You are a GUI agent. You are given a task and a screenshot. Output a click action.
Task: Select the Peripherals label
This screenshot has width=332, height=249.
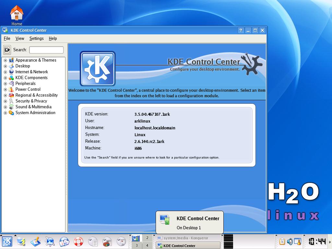(25, 83)
